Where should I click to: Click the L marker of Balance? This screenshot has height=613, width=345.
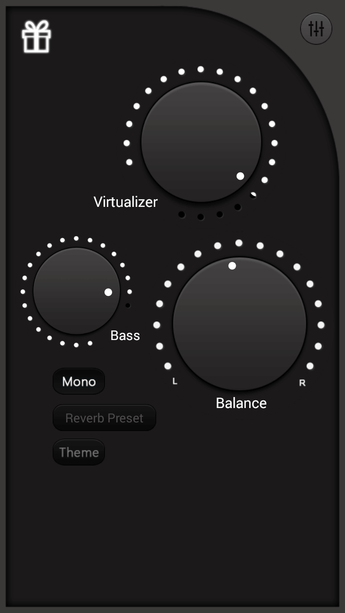pyautogui.click(x=175, y=382)
